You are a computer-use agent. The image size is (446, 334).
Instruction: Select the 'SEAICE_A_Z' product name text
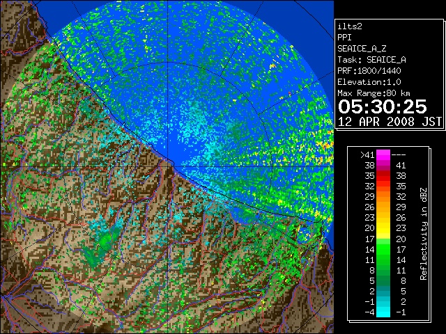click(x=362, y=49)
